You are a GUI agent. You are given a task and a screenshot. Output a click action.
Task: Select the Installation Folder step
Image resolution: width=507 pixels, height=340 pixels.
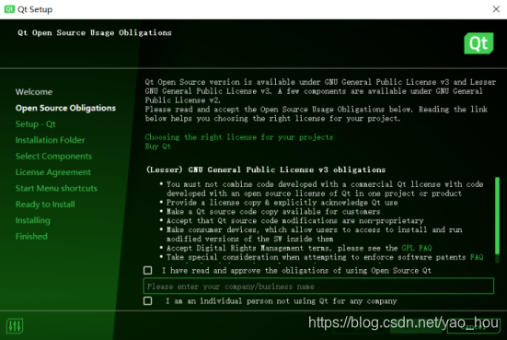(50, 140)
